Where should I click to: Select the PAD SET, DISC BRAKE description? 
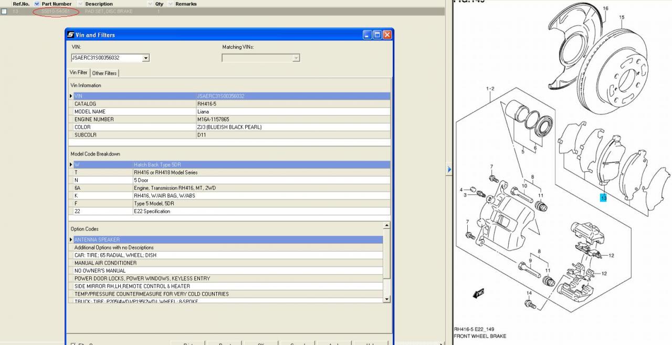[x=109, y=11]
